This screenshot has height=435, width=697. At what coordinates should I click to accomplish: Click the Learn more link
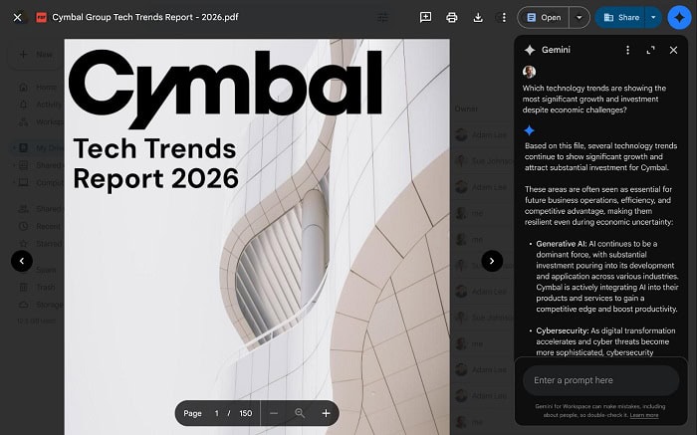(x=643, y=415)
